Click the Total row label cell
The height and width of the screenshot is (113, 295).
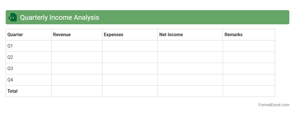28,91
